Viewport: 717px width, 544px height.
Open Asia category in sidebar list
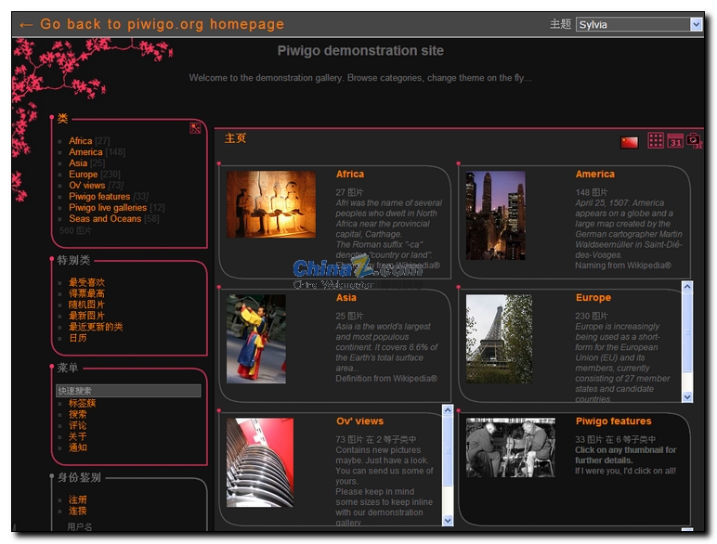(x=78, y=163)
